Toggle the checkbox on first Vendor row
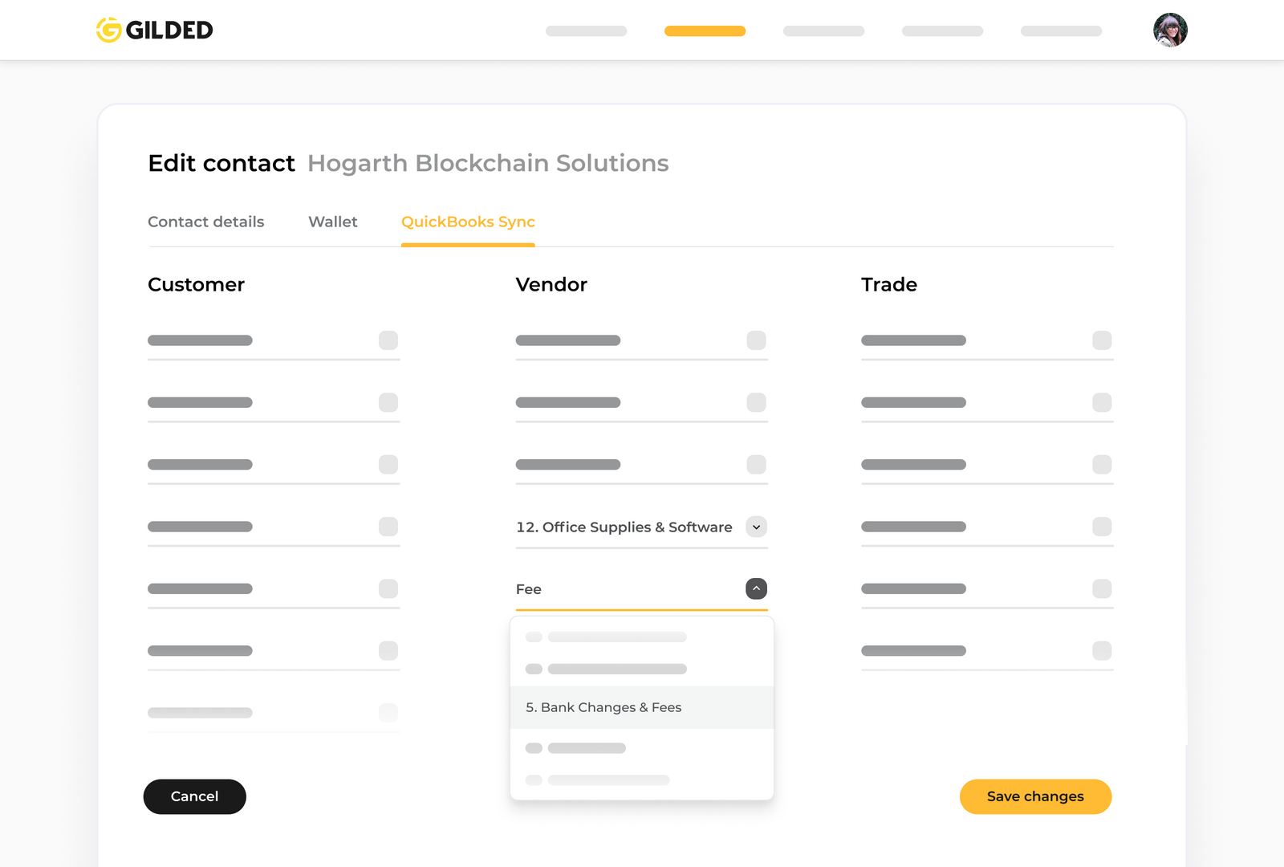1284x867 pixels. (x=757, y=340)
